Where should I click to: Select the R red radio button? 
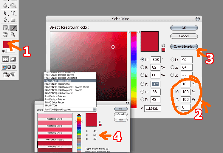tap(142, 84)
